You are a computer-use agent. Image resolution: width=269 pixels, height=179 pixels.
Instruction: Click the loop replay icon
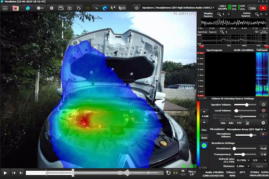point(169,173)
